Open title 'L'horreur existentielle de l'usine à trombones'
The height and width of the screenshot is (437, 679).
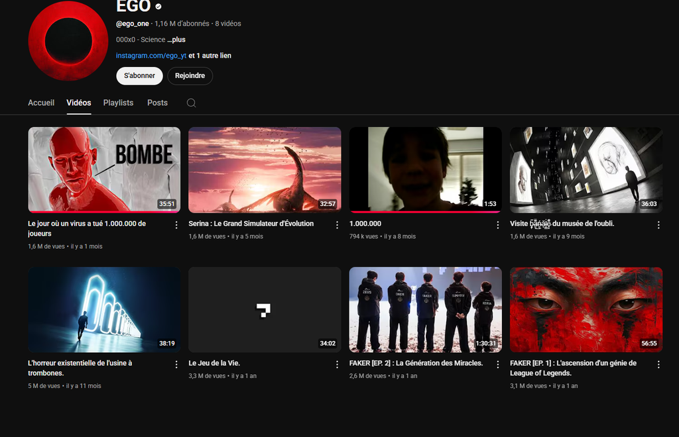[80, 368]
